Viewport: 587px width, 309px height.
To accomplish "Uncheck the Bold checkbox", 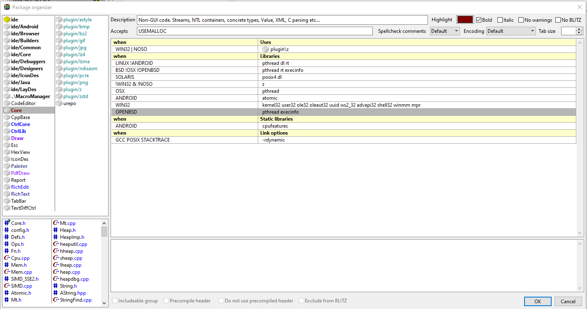I will (x=479, y=20).
